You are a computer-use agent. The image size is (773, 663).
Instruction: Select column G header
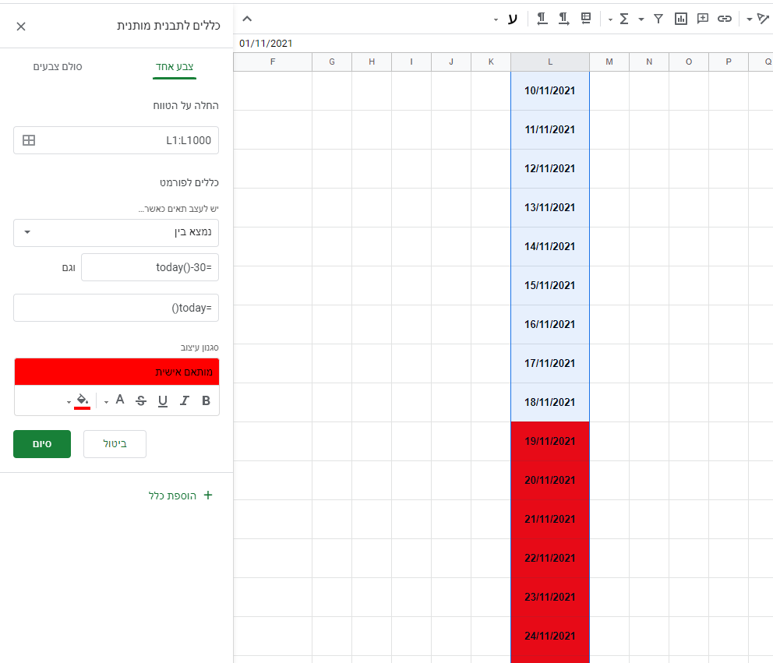pyautogui.click(x=332, y=62)
